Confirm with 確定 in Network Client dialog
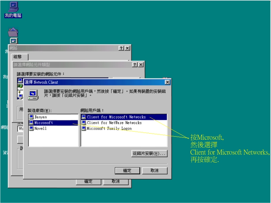Viewport: 271px width, 203px height. coord(127,171)
